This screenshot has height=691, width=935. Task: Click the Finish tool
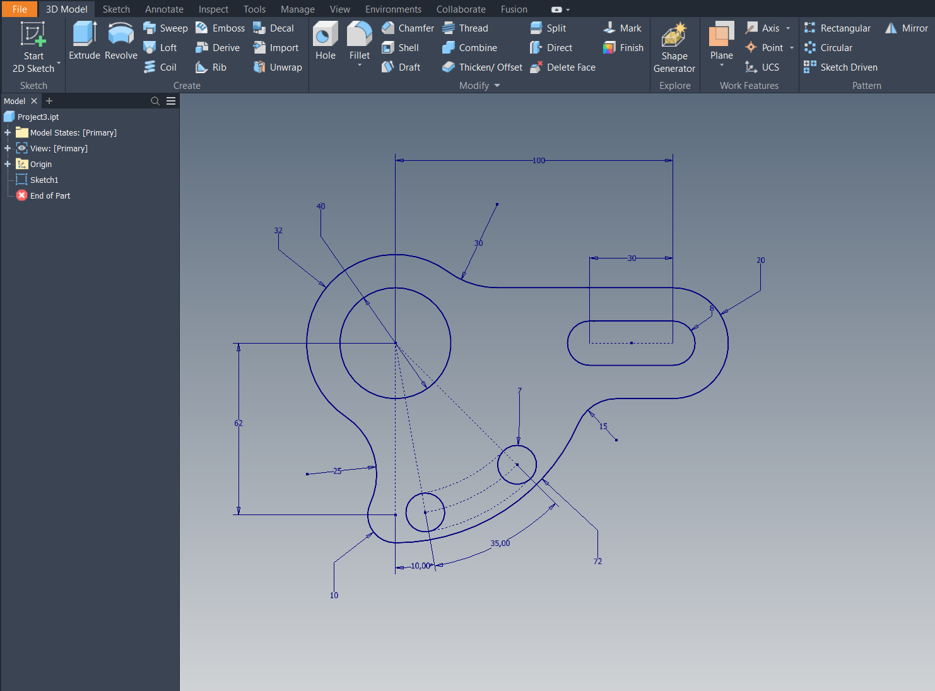point(623,48)
